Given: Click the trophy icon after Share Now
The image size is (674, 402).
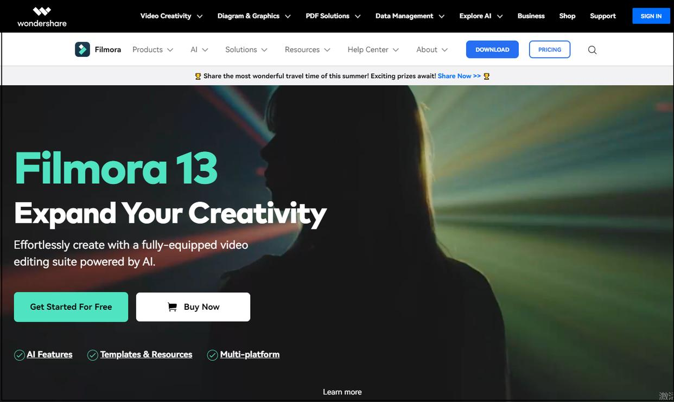Looking at the screenshot, I should (x=486, y=76).
